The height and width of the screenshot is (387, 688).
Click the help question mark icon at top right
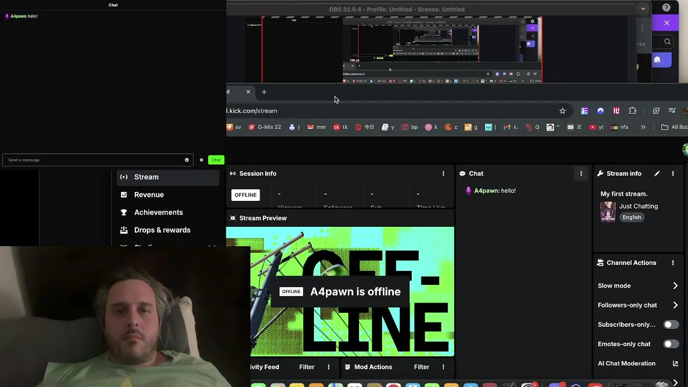pyautogui.click(x=666, y=8)
